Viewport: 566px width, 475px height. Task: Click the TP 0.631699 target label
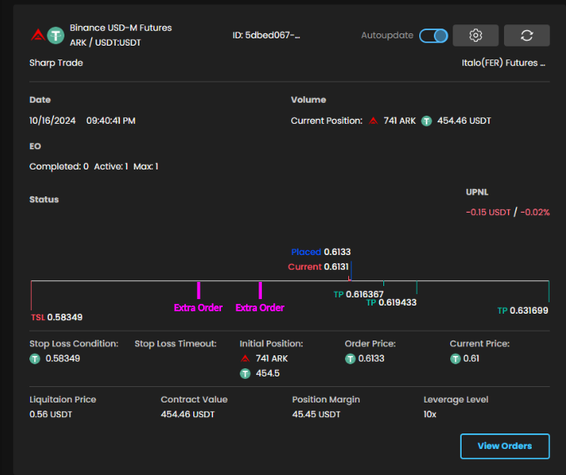tap(523, 310)
